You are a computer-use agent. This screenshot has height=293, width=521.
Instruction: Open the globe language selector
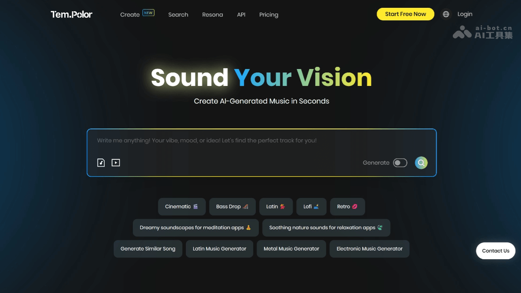point(446,14)
